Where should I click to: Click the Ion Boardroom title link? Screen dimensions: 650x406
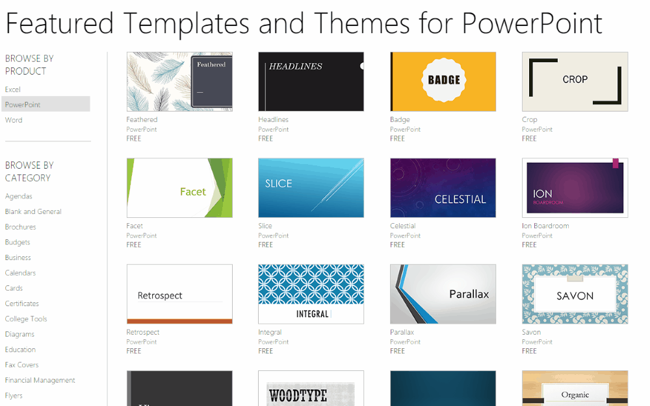click(x=545, y=226)
